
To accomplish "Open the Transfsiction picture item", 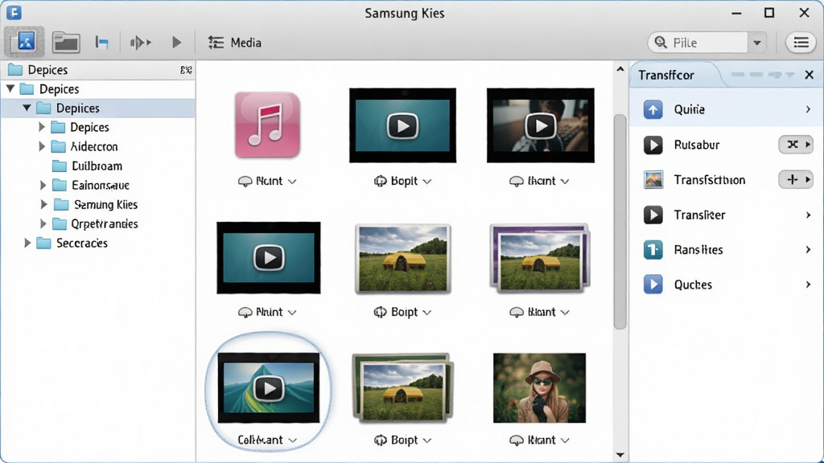I will pyautogui.click(x=727, y=179).
